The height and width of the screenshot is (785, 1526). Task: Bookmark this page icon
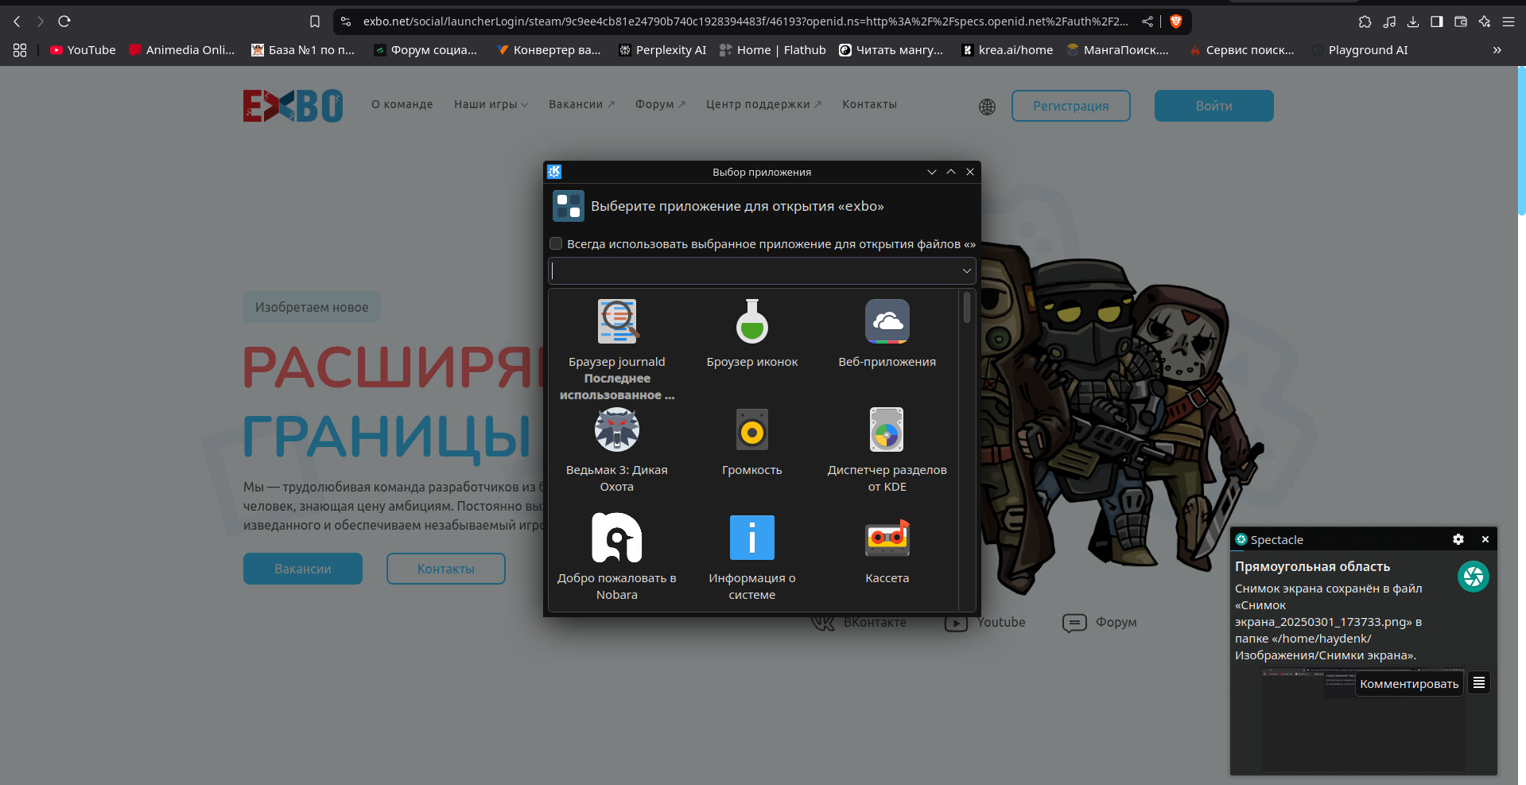(x=315, y=21)
